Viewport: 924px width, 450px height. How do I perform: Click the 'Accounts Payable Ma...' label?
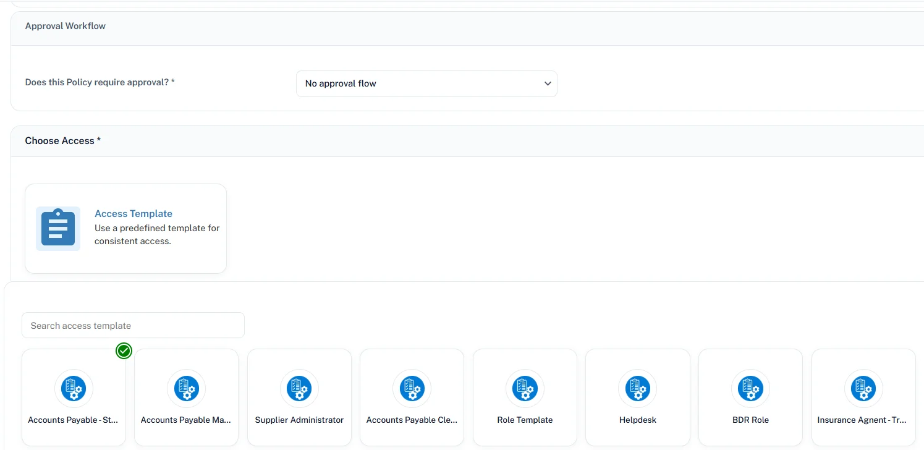click(186, 420)
